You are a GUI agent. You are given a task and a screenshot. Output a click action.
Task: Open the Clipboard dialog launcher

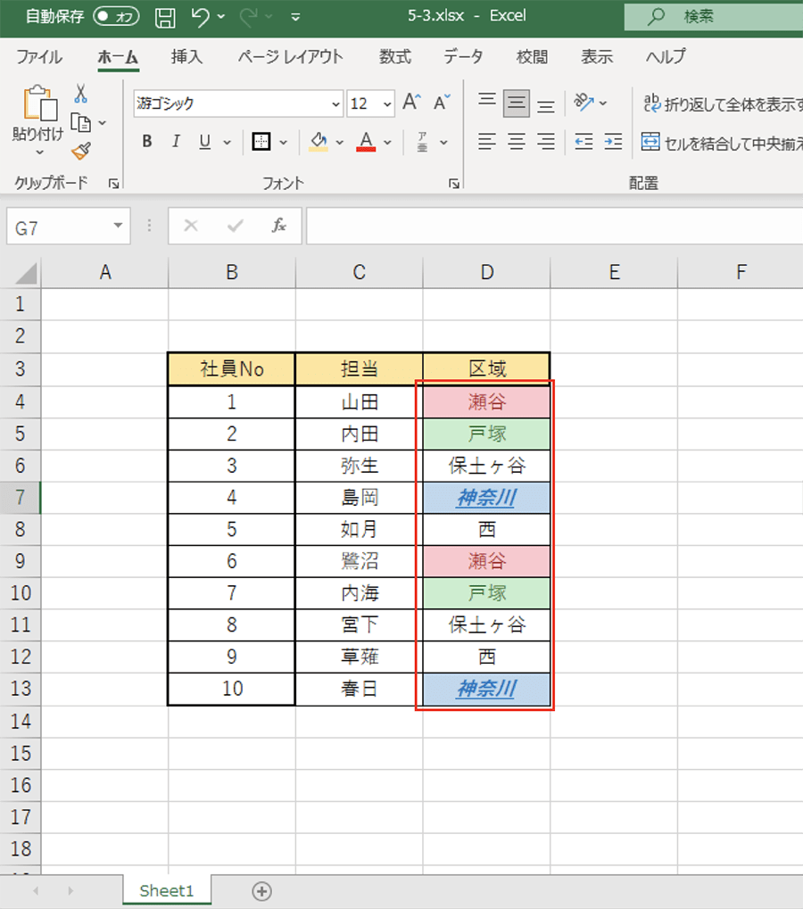[x=113, y=184]
